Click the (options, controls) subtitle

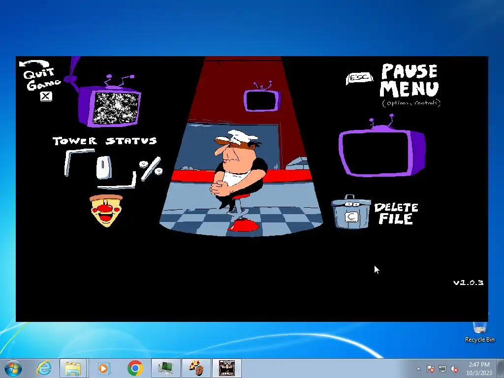411,103
